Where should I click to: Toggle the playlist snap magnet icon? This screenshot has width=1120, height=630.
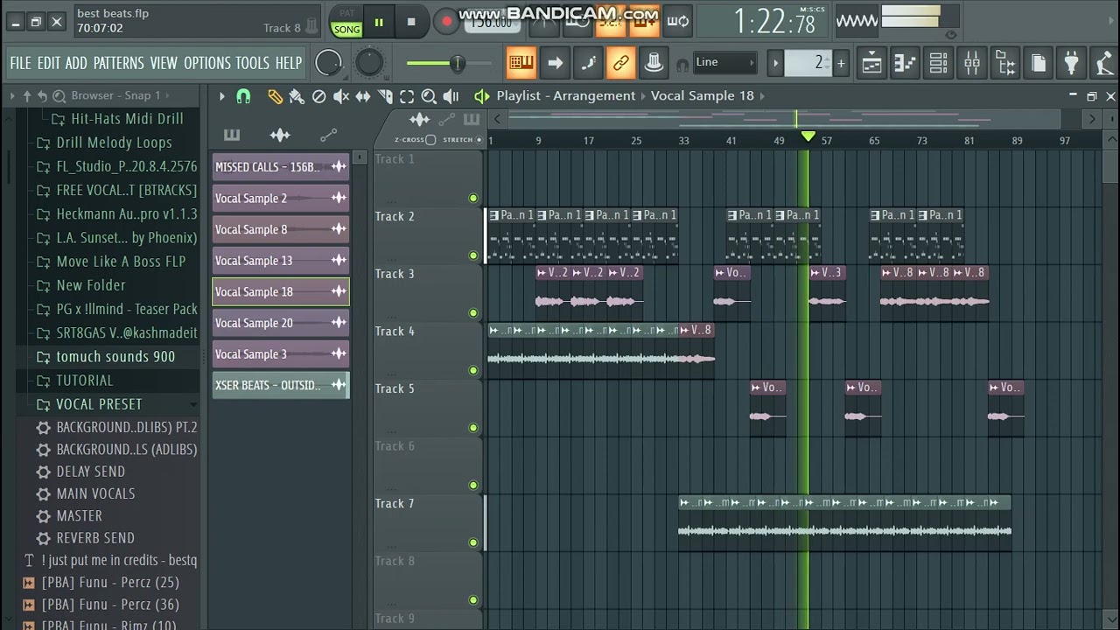(x=243, y=96)
